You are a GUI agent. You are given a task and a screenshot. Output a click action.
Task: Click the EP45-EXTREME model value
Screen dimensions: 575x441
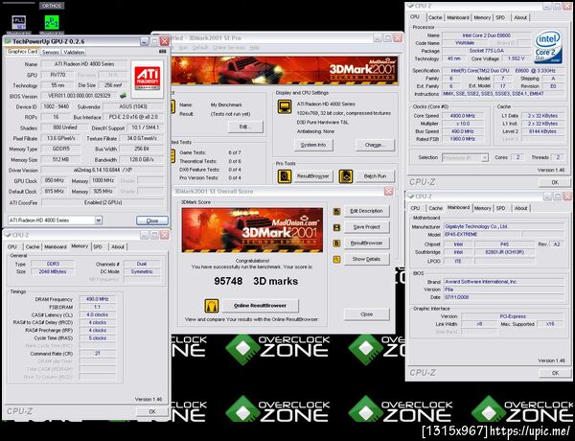(482, 235)
